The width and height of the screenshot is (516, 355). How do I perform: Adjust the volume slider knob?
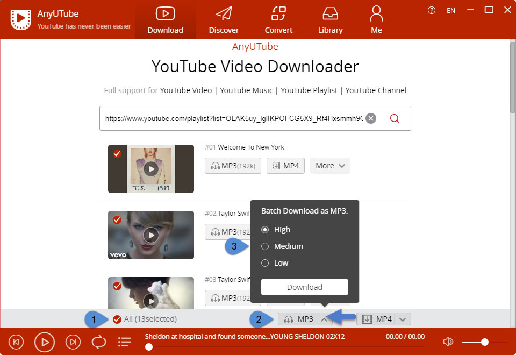[x=484, y=342]
